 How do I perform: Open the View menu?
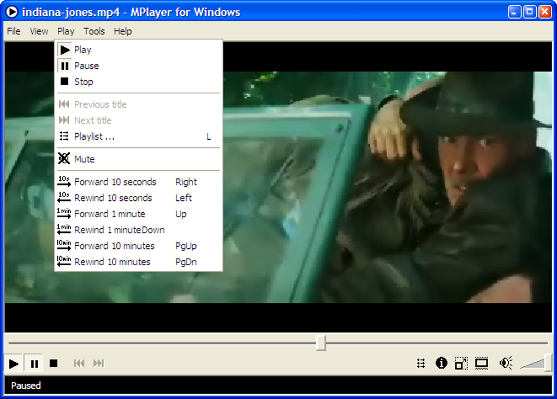[39, 31]
